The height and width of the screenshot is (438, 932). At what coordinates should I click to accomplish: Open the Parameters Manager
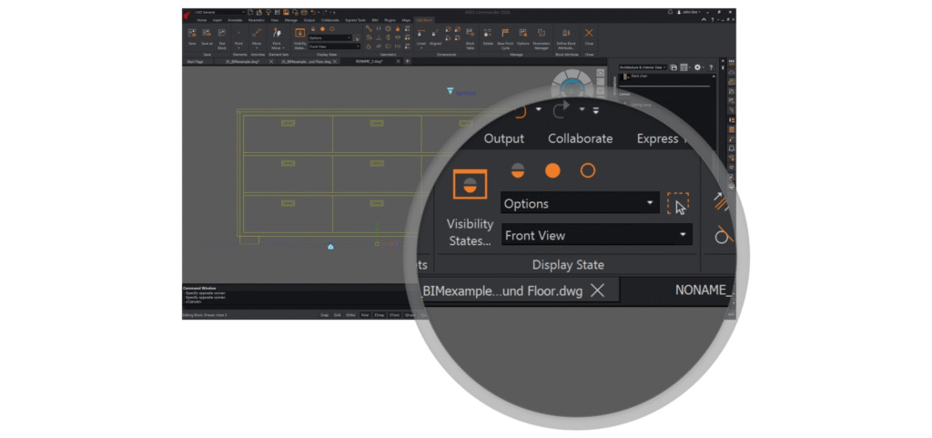(541, 36)
